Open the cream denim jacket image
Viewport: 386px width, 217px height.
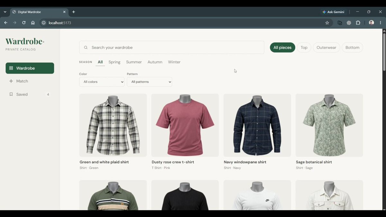(329, 195)
